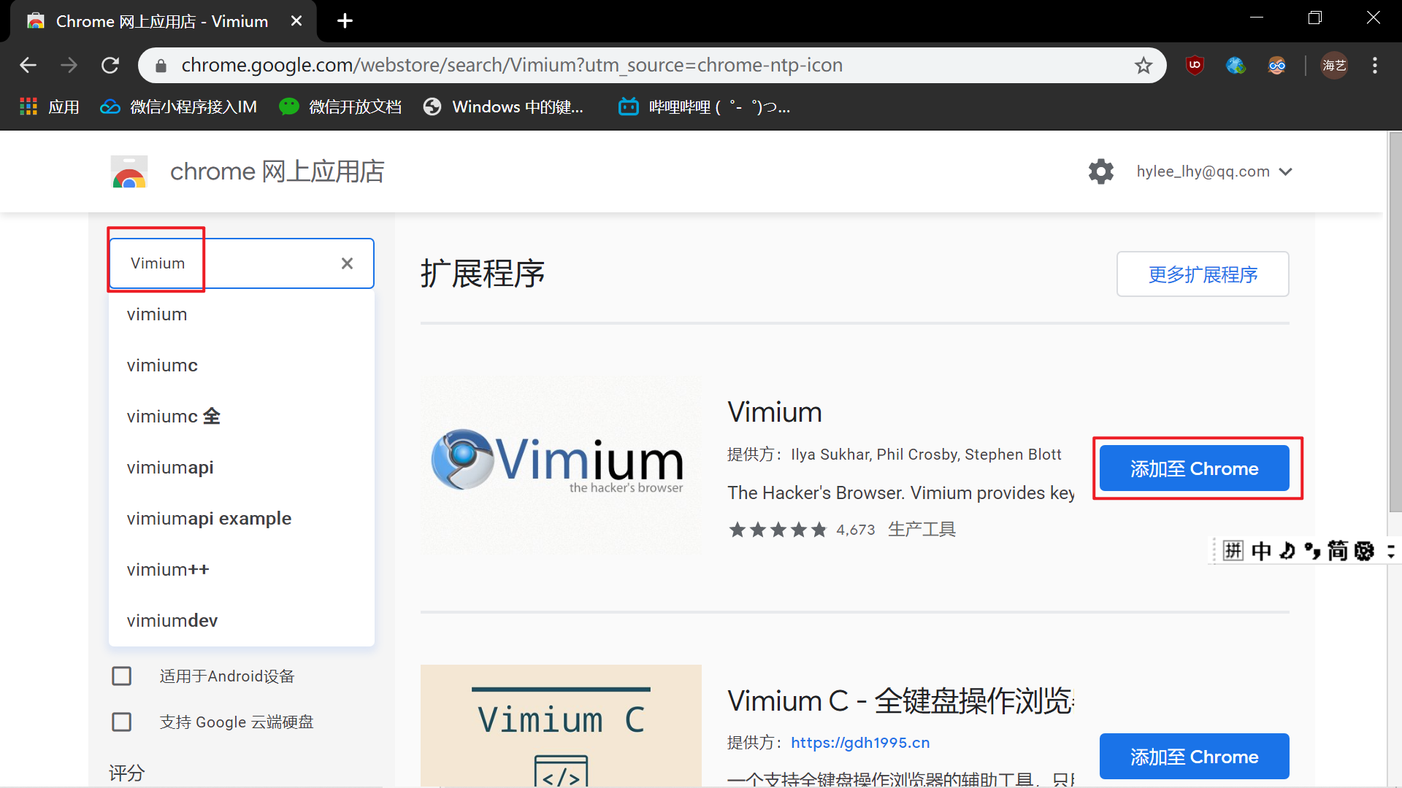Add Vimium to Chrome
This screenshot has width=1402, height=788.
click(x=1195, y=468)
